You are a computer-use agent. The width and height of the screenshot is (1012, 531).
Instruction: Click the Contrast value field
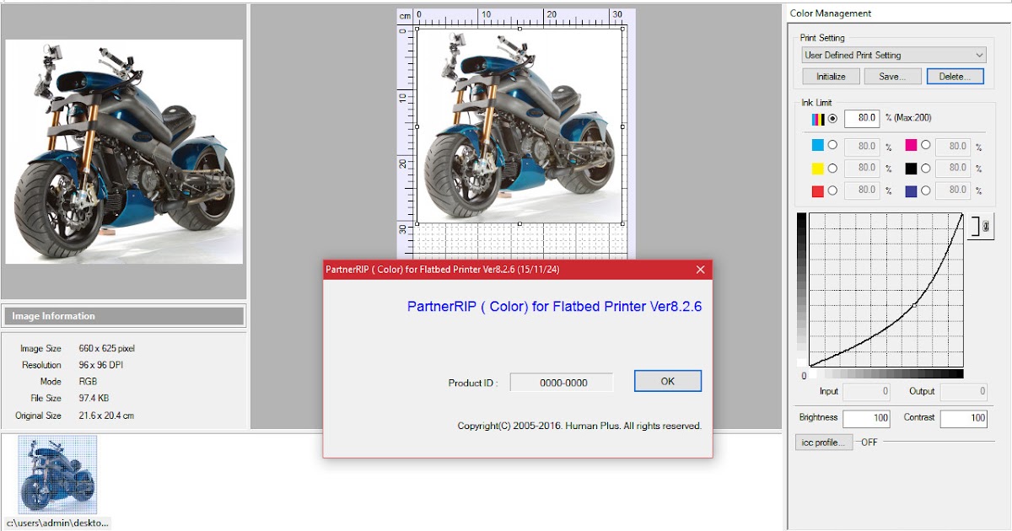pos(964,418)
